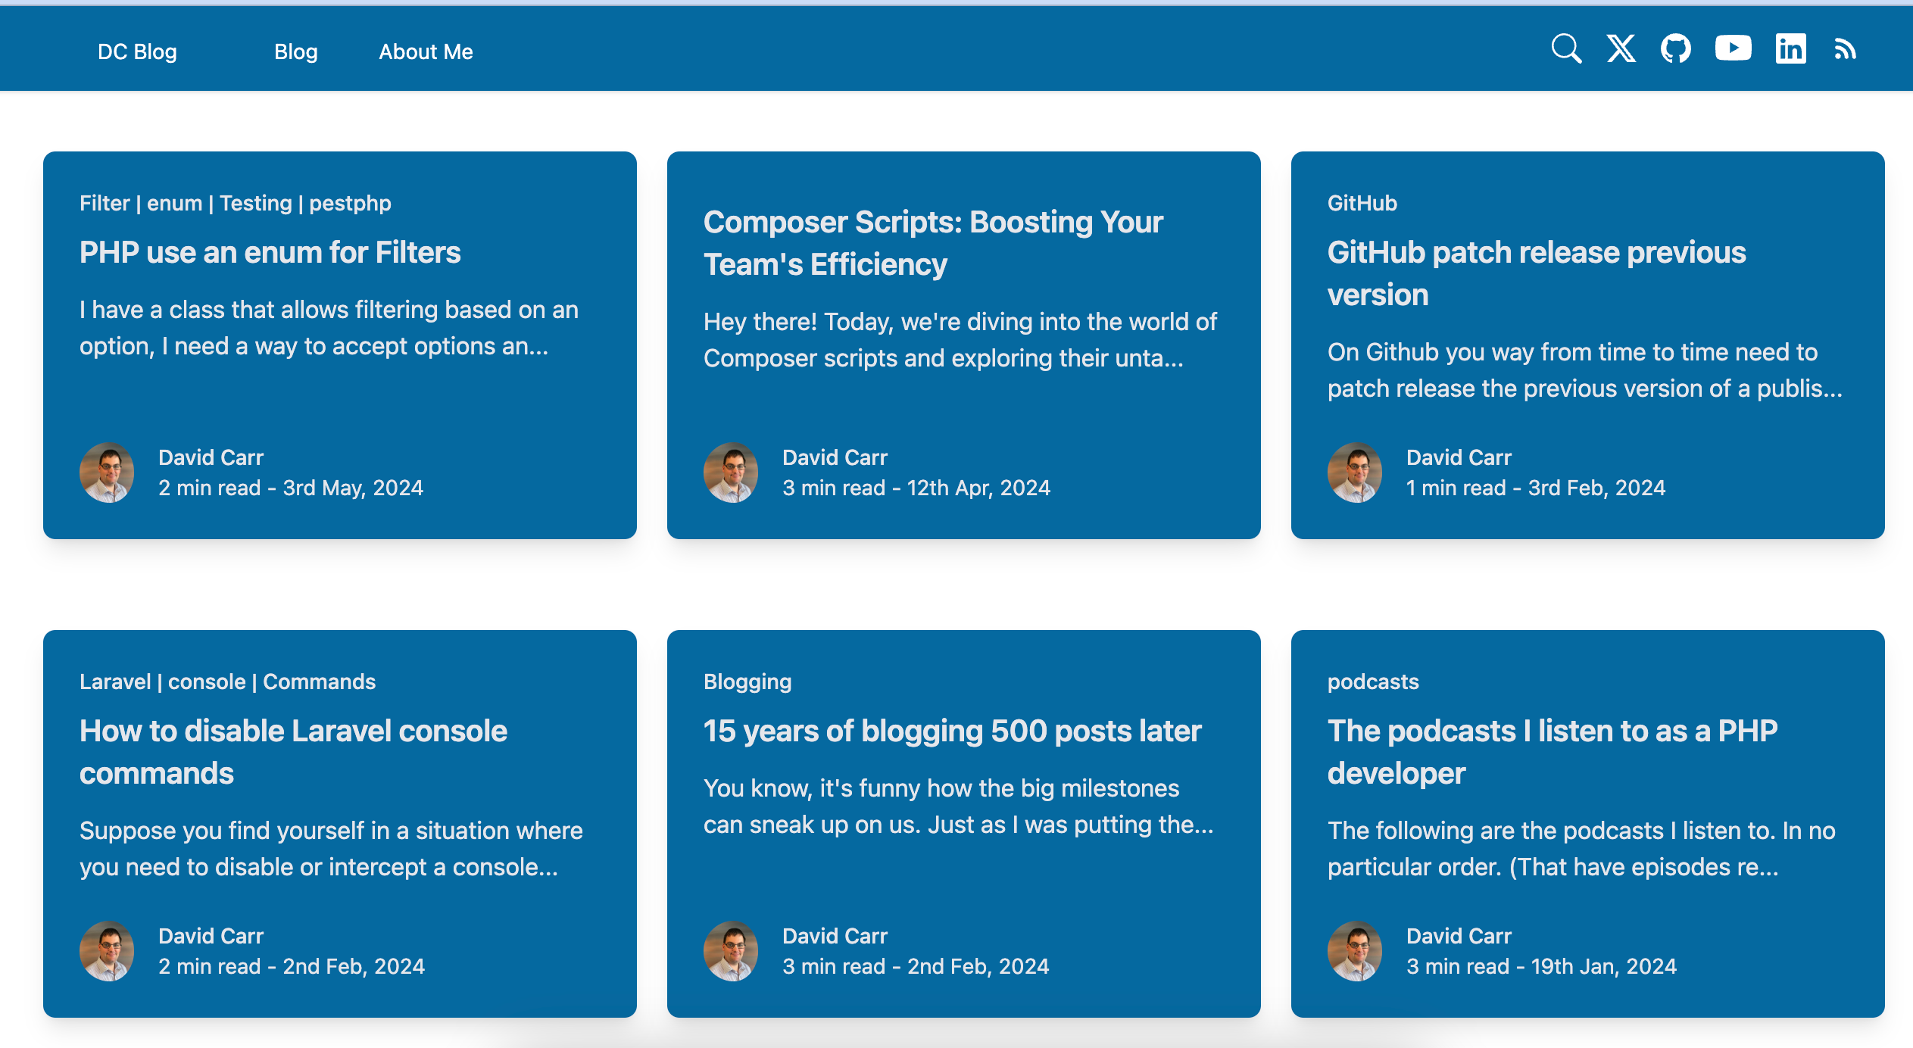Select the Blogging category tag
The image size is (1913, 1048).
[x=747, y=682]
